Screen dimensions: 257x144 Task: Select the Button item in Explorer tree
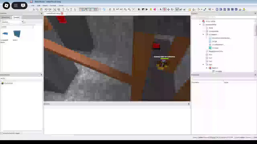[215, 68]
